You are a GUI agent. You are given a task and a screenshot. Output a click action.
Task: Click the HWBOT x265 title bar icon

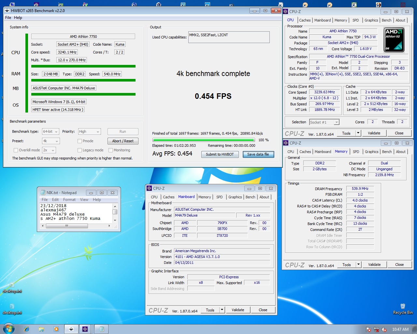coord(7,10)
